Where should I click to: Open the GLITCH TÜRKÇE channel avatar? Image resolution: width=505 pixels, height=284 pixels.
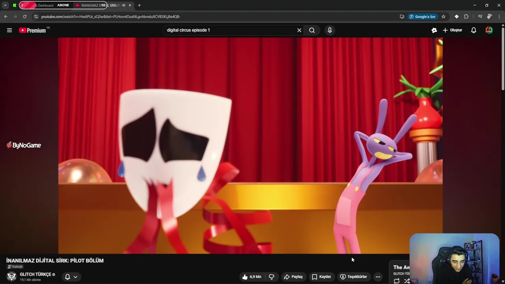click(11, 276)
